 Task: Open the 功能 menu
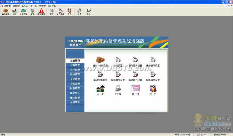[16, 6]
